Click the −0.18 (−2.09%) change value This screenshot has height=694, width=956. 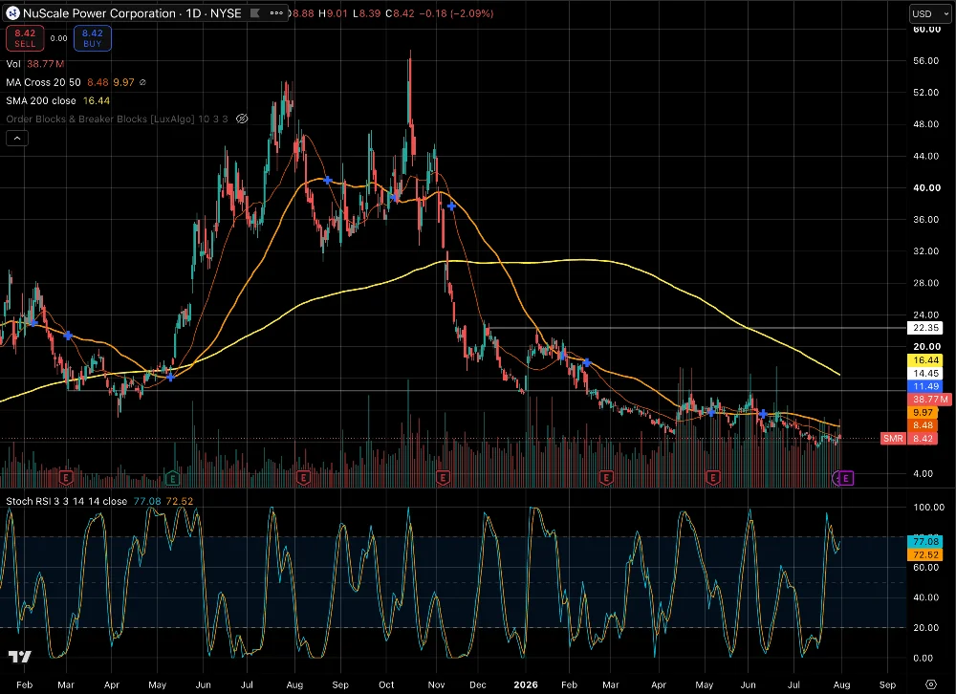[x=456, y=13]
